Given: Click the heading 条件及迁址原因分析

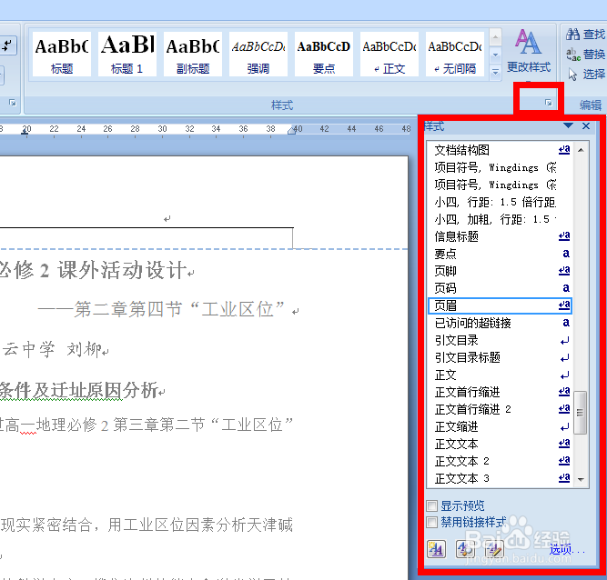Looking at the screenshot, I should click(78, 390).
